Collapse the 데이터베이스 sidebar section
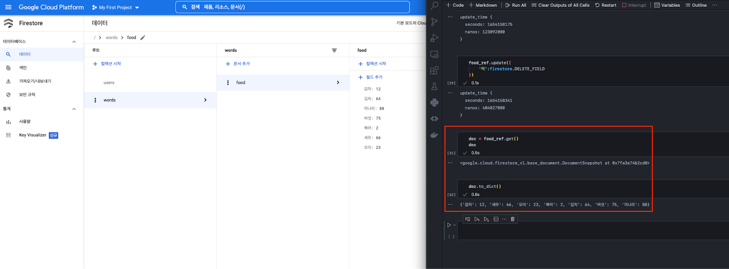Viewport: 729px width, 269px height. (x=74, y=41)
